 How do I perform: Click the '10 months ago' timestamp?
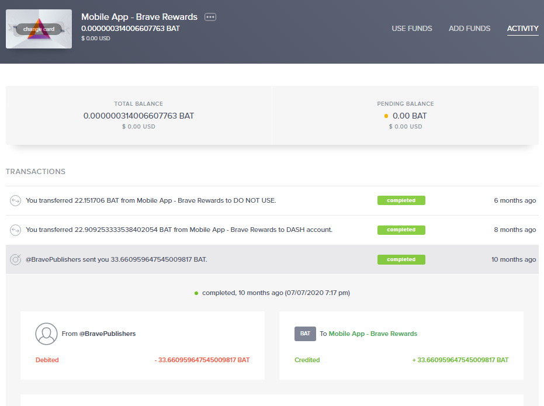(514, 259)
